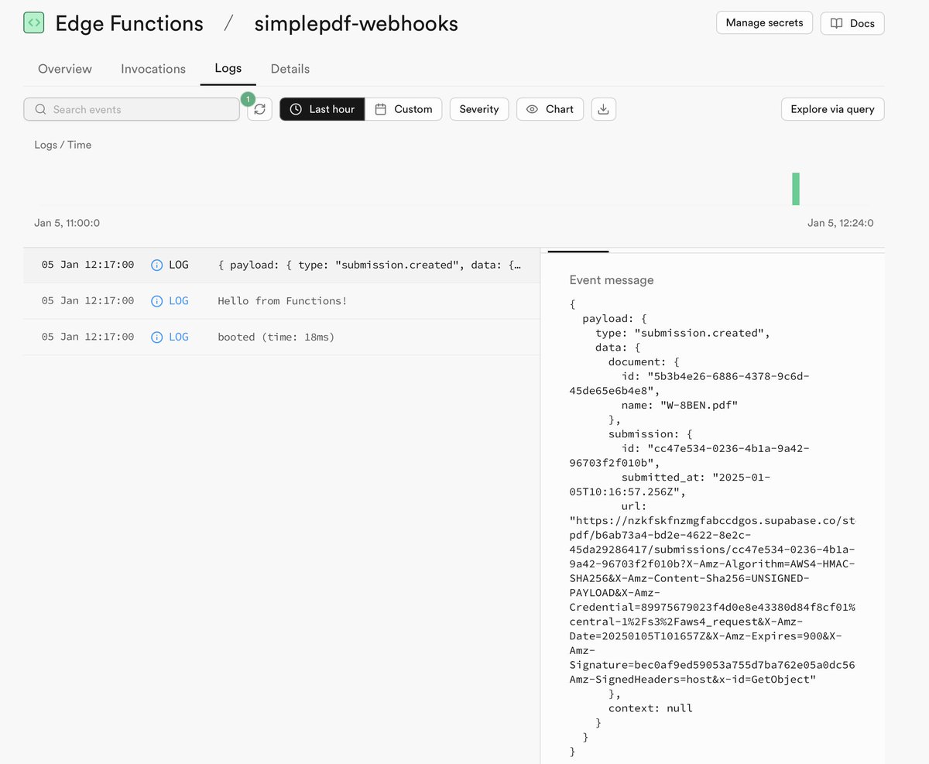Click the submitted_at timestamp line
The image size is (929, 764).
point(670,484)
